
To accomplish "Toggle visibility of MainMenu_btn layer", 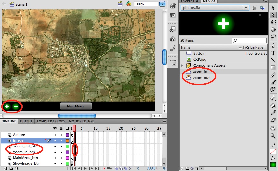I will (55, 158).
